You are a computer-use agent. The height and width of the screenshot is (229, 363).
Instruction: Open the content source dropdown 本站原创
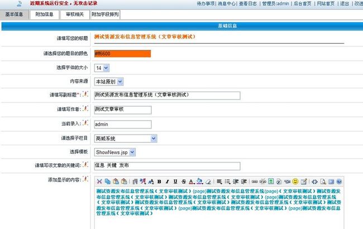click(109, 82)
